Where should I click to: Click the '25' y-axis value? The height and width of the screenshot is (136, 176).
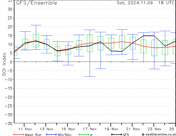[10, 18]
